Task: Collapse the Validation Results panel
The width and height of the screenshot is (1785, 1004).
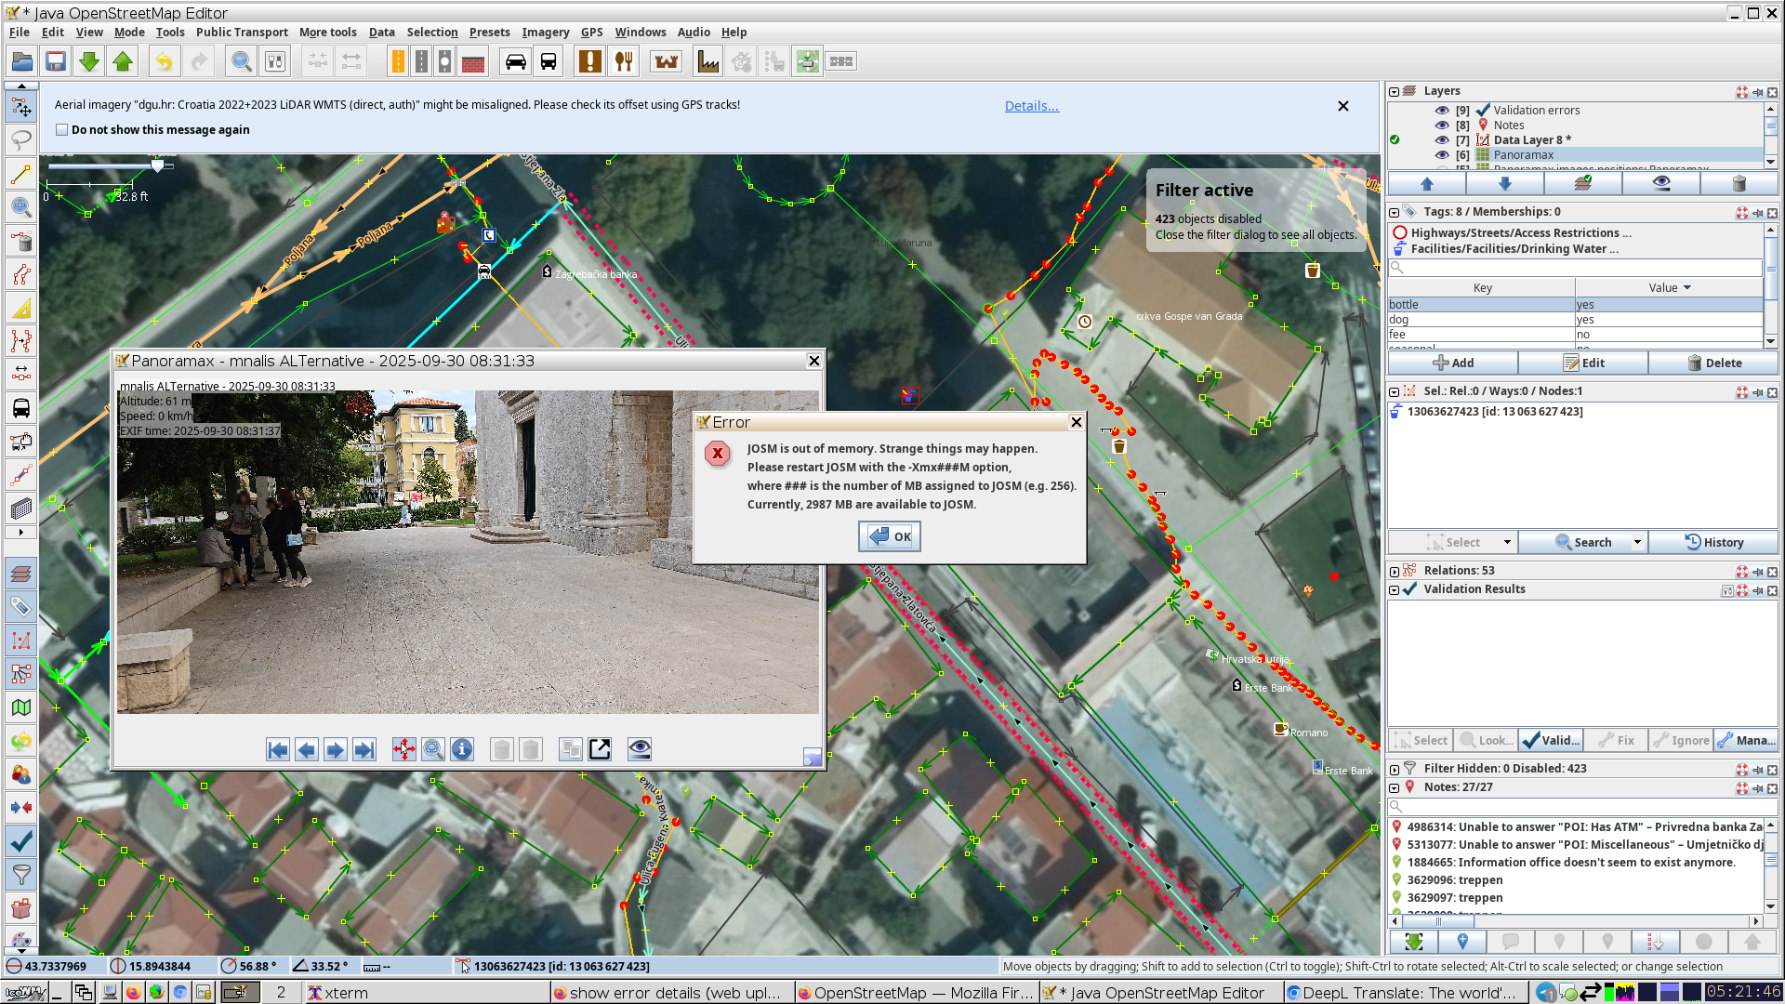Action: coord(1394,589)
